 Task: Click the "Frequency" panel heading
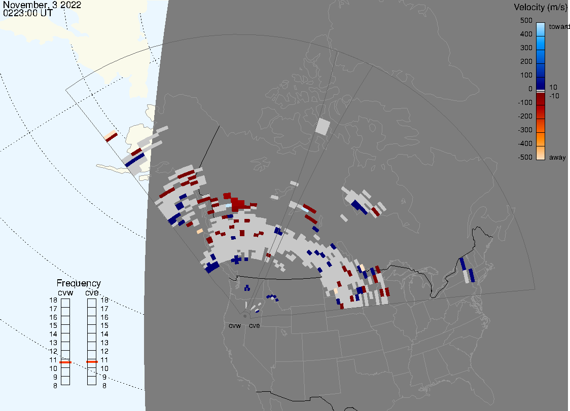79,283
